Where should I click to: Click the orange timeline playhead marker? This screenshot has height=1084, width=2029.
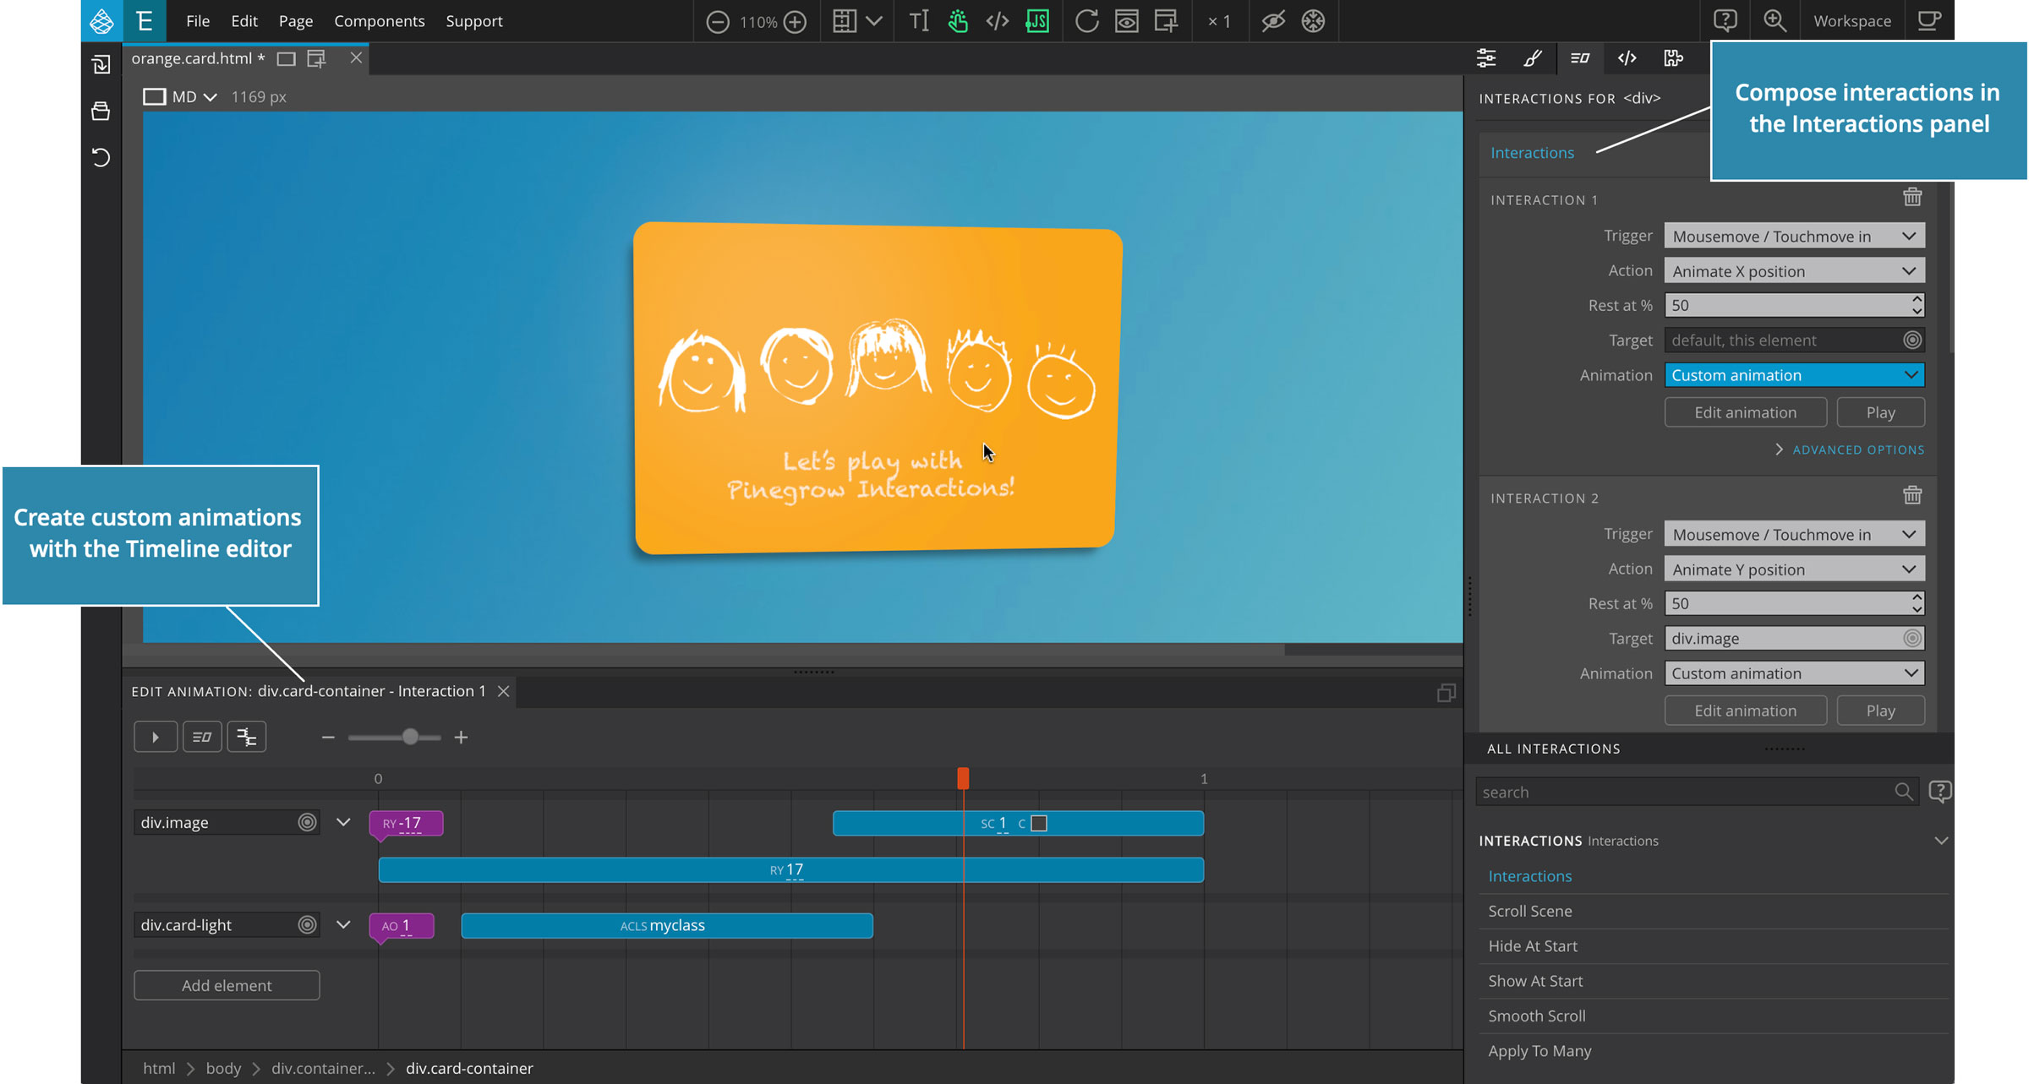(963, 778)
